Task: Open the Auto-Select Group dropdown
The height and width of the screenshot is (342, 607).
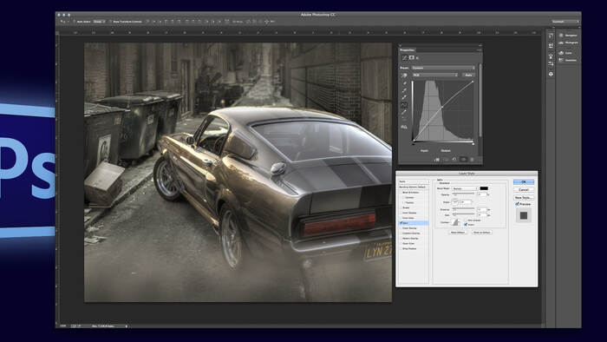Action: 99,22
